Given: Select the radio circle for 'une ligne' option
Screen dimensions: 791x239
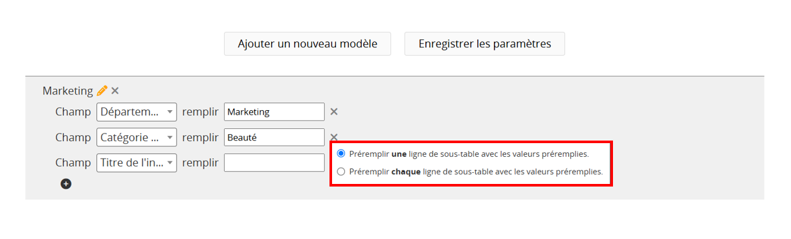Looking at the screenshot, I should (341, 154).
